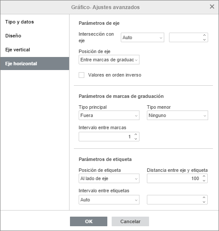Increase Intervalo entre etiquetas spinner value

(204, 198)
